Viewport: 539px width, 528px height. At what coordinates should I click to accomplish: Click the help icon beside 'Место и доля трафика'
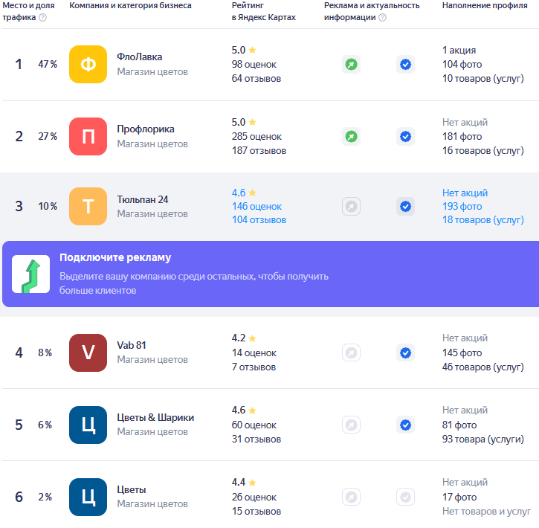(x=42, y=18)
